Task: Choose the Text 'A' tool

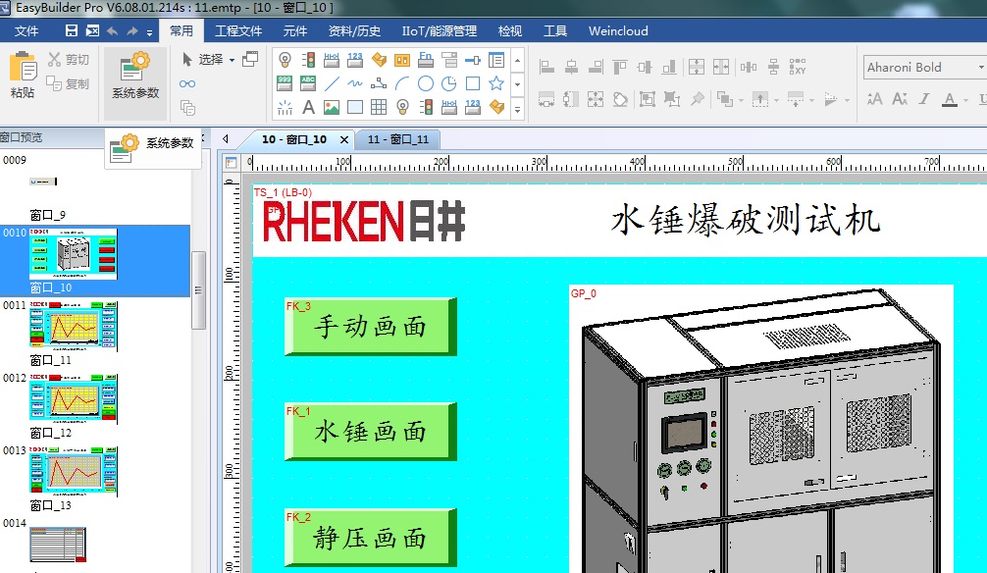Action: point(308,107)
